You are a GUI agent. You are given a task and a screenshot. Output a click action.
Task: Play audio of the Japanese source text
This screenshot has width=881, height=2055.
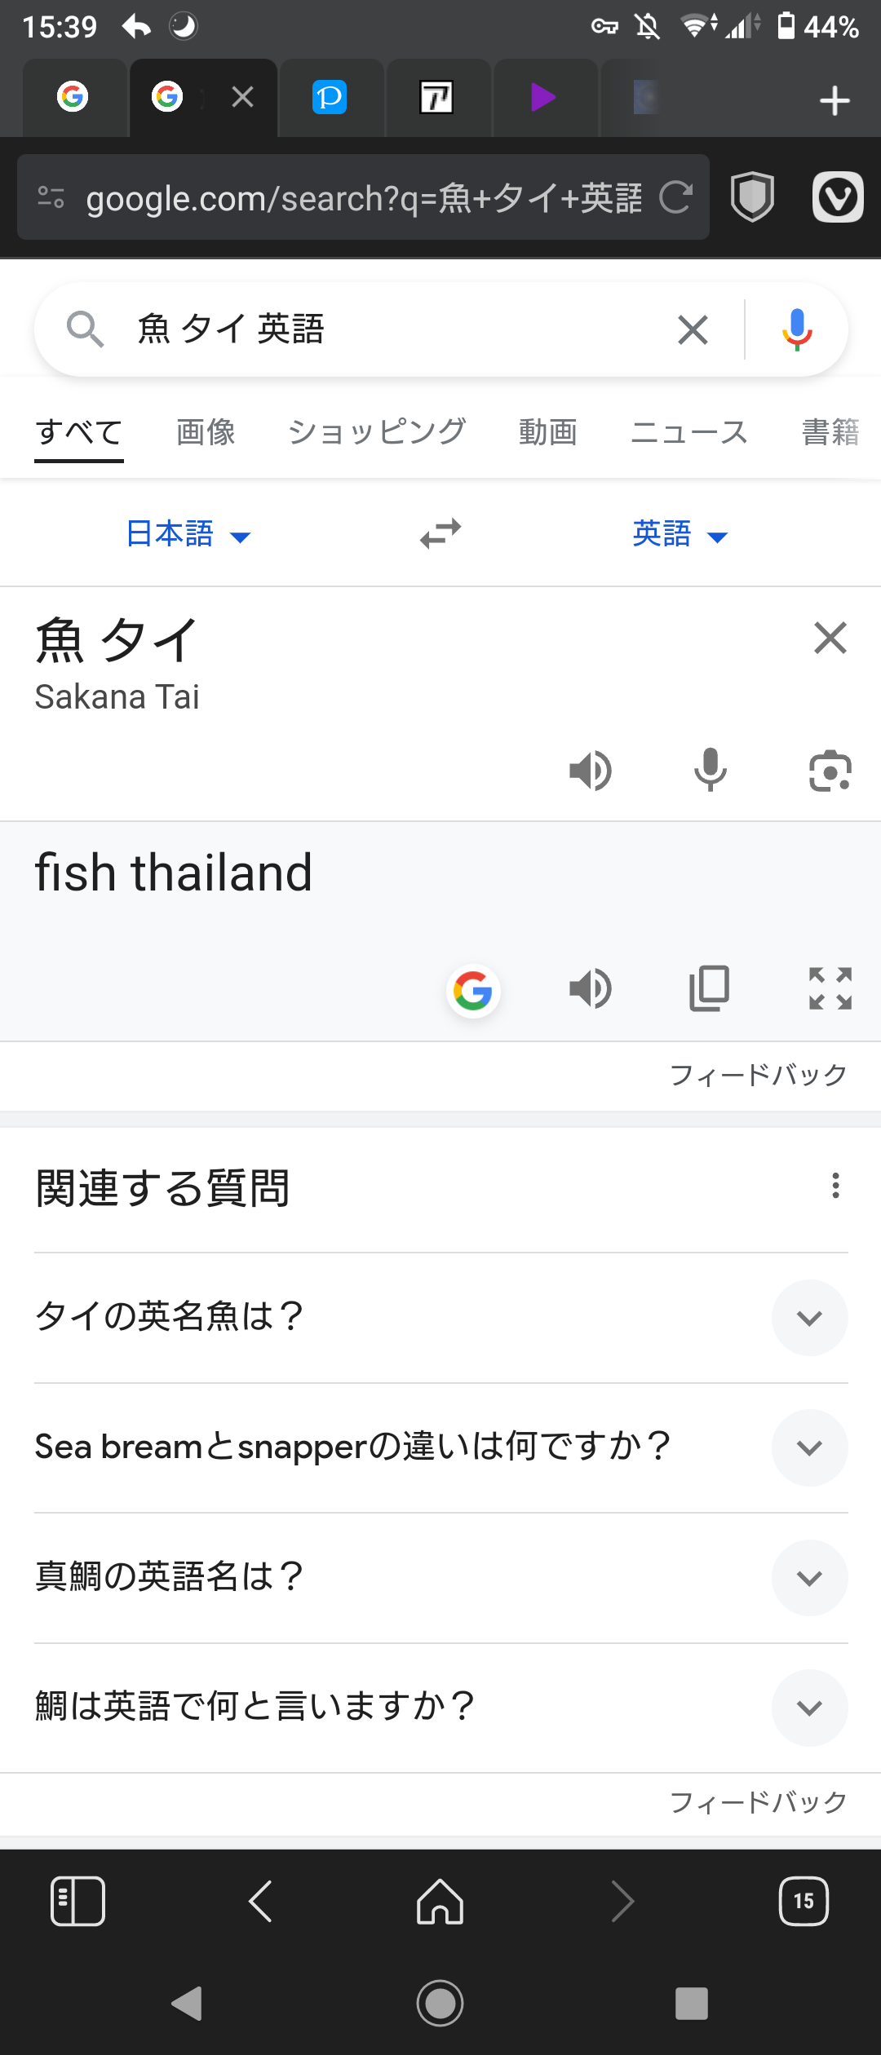coord(591,771)
